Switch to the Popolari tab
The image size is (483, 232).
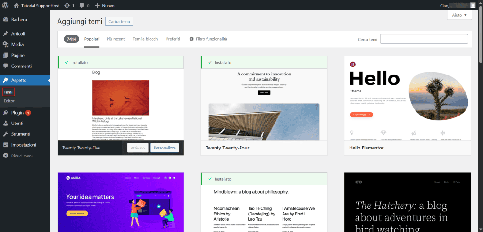click(92, 39)
